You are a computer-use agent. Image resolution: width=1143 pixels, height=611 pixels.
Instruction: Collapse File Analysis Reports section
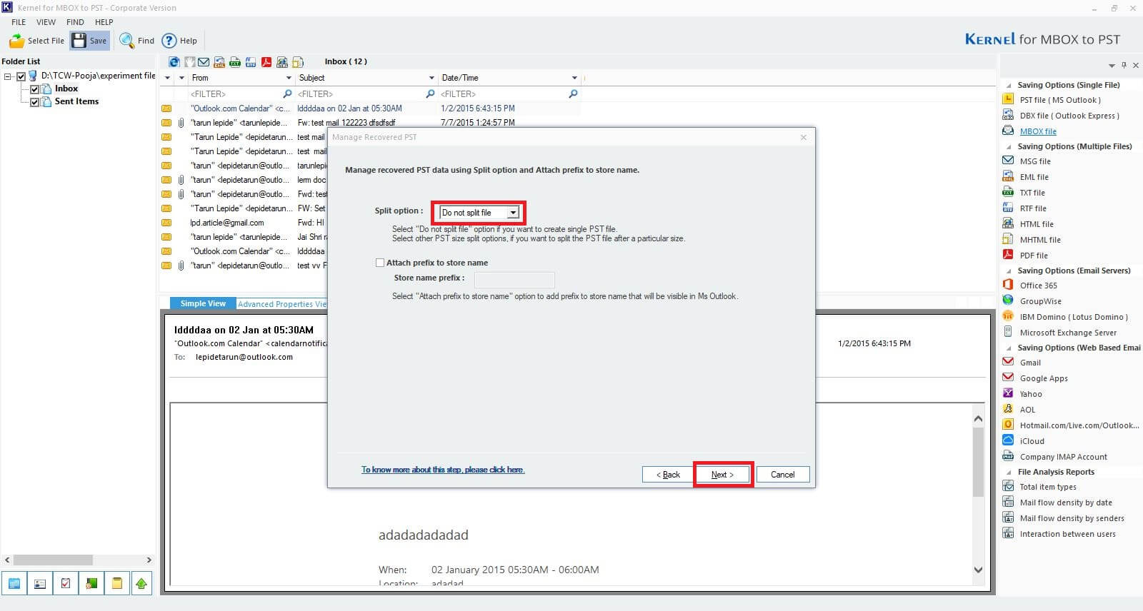point(1009,473)
